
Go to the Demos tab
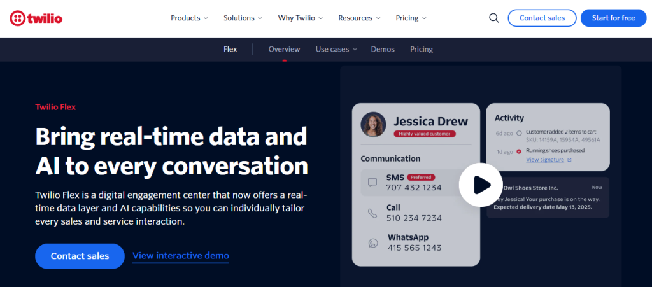click(x=383, y=49)
